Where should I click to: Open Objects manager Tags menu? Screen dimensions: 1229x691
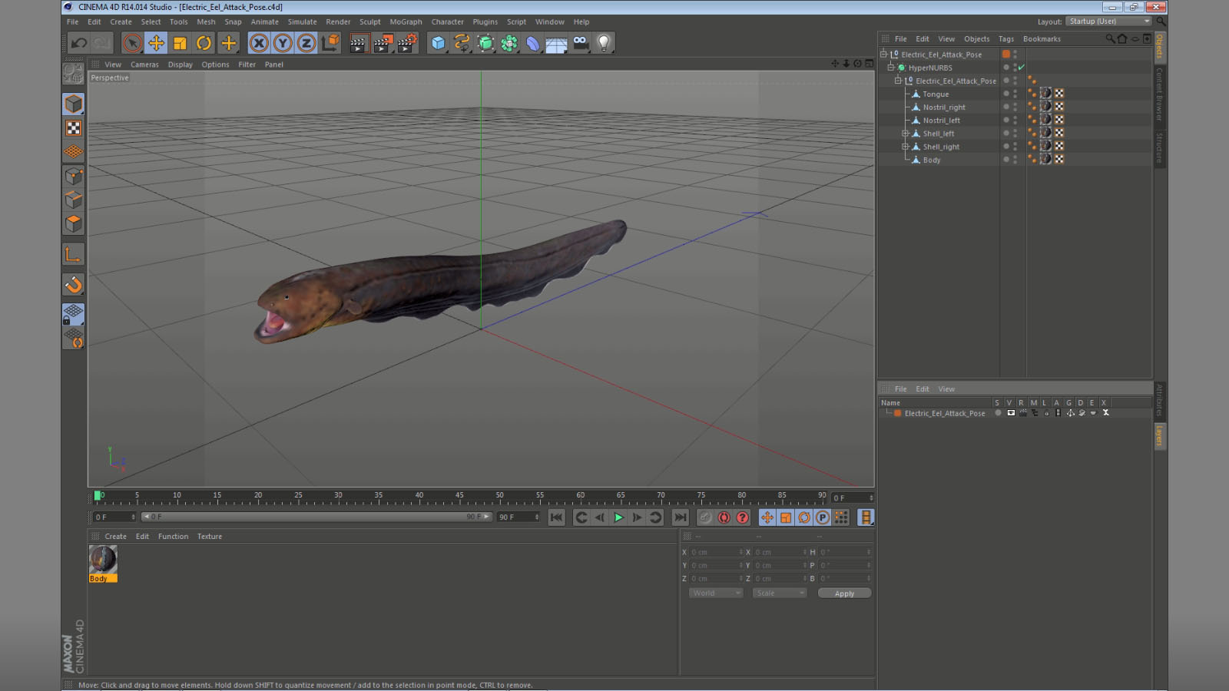click(1006, 39)
